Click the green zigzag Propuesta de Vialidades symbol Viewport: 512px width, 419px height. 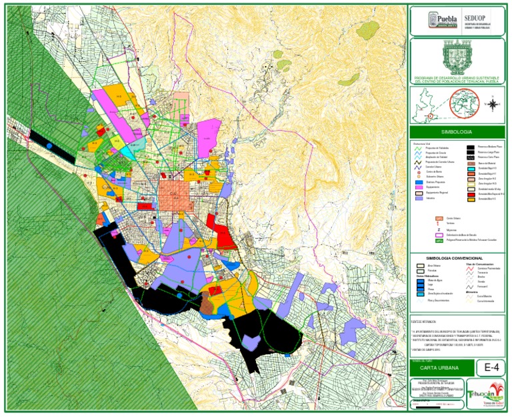pyautogui.click(x=418, y=148)
